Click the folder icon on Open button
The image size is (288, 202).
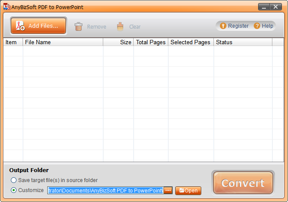pos(182,191)
